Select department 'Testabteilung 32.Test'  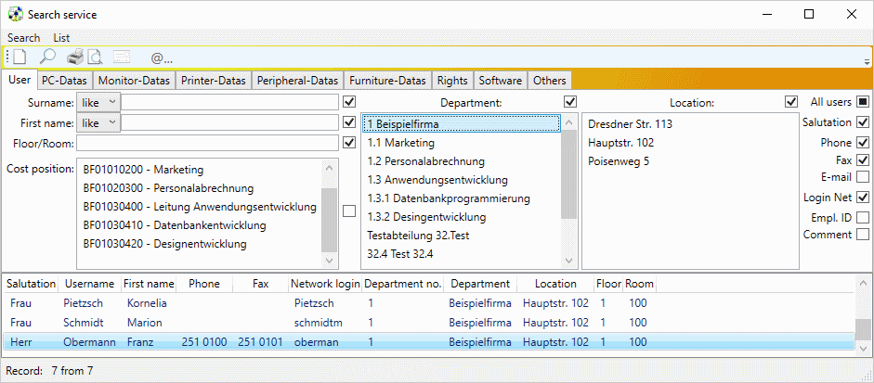tap(461, 236)
